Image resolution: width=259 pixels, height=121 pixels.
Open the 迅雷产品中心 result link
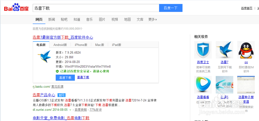(x=44, y=95)
